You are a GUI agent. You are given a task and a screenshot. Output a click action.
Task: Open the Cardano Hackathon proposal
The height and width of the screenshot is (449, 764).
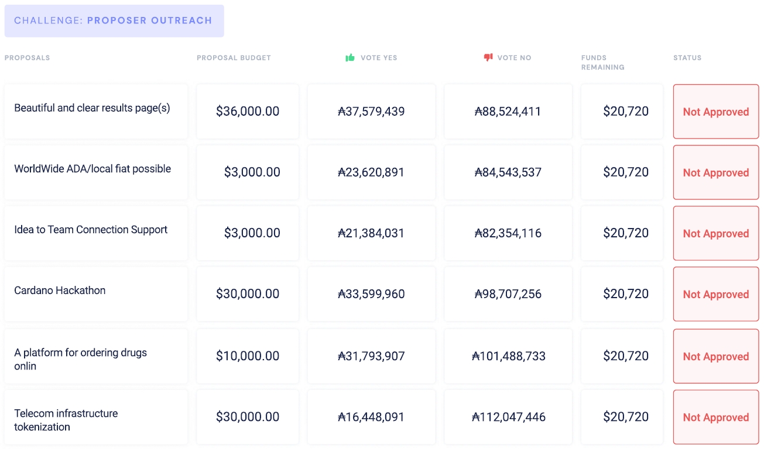(60, 291)
